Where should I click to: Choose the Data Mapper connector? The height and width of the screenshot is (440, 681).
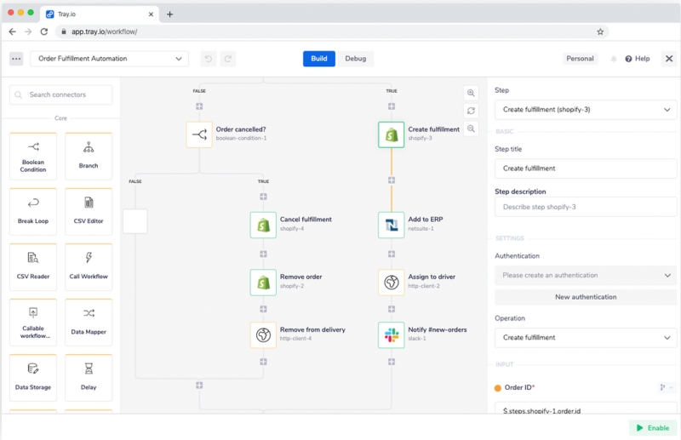(x=89, y=323)
